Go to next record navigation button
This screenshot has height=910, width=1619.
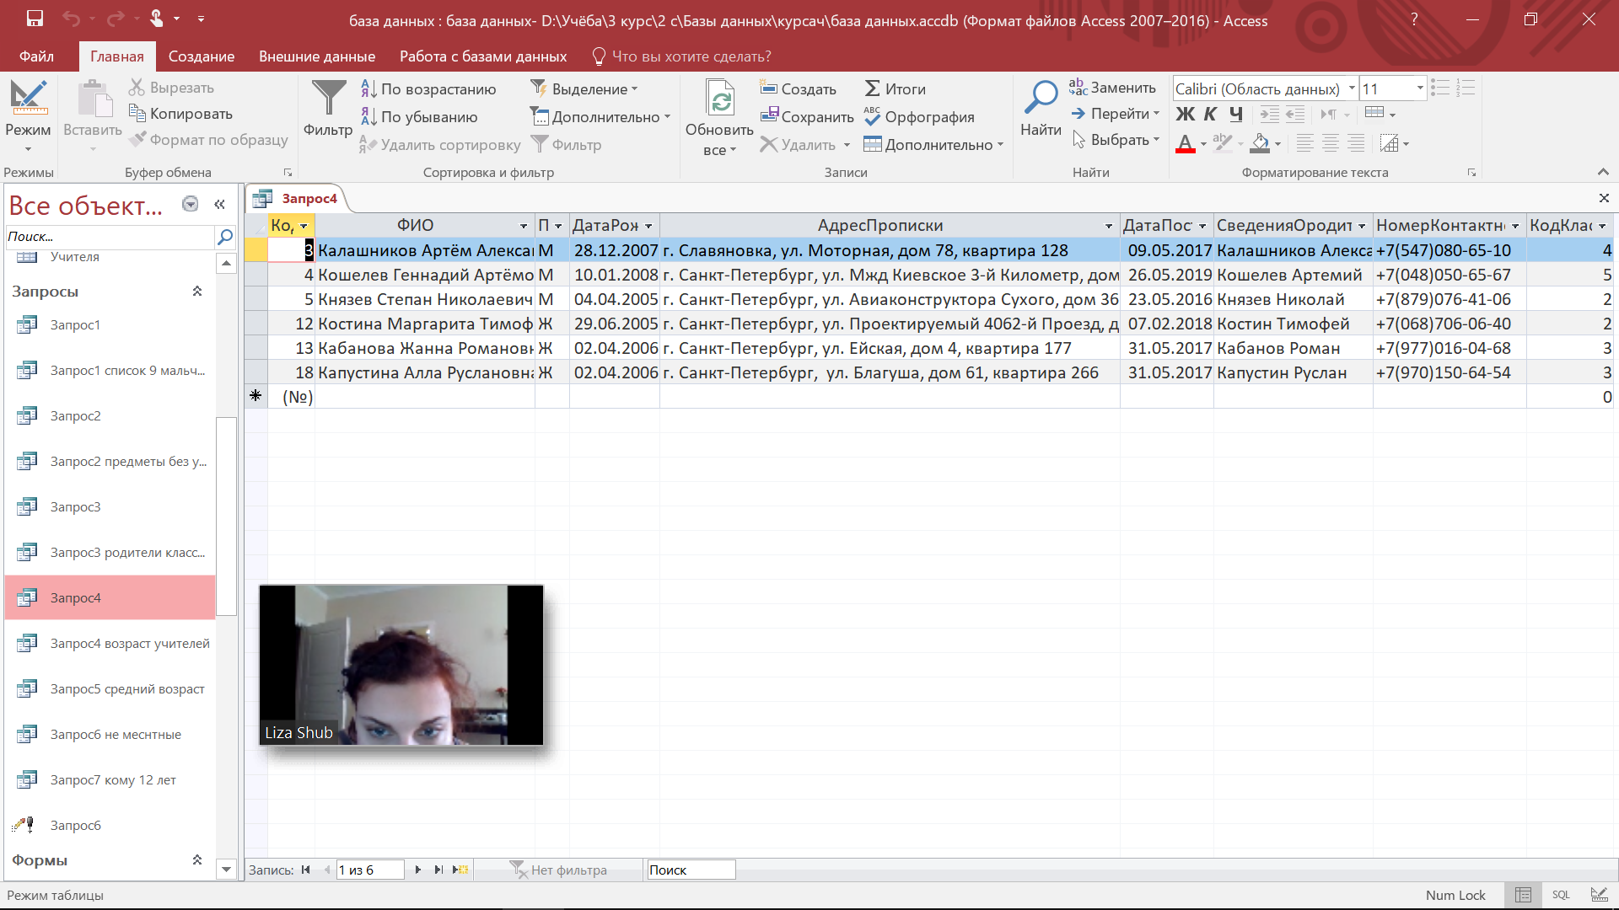tap(417, 870)
